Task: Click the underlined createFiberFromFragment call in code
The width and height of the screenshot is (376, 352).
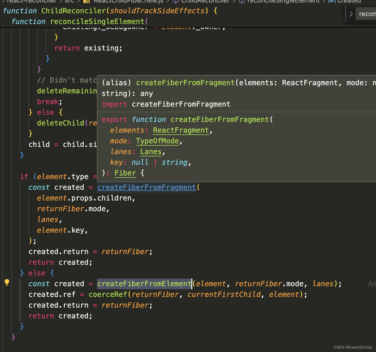Action: 146,187
